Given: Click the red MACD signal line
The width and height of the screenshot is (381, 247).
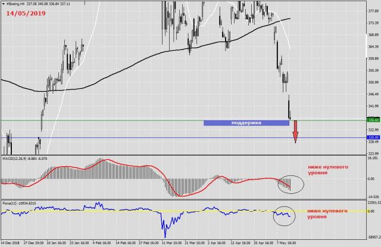Looking at the screenshot, I should 107,161.
